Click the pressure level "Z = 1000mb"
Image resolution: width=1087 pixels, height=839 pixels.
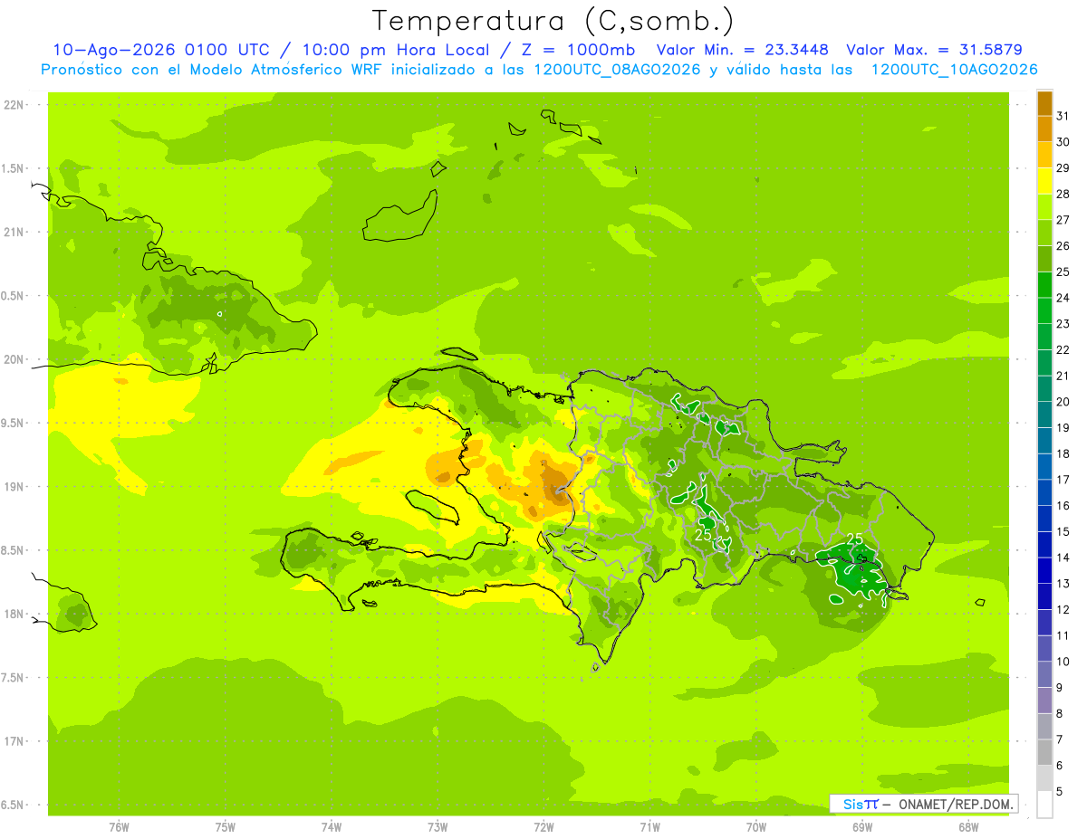coord(578,50)
